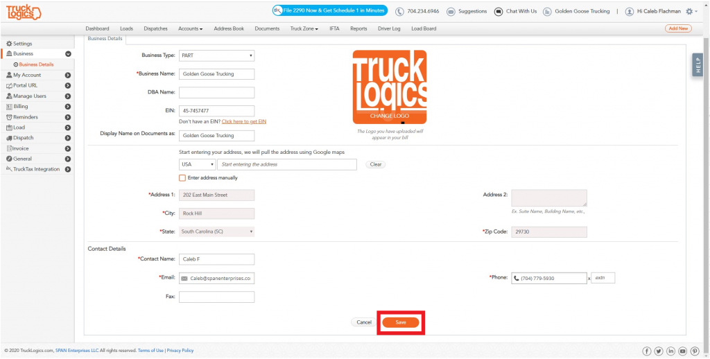Select Business Details in the sidebar
Viewport: 710px width, 359px height.
pos(36,64)
